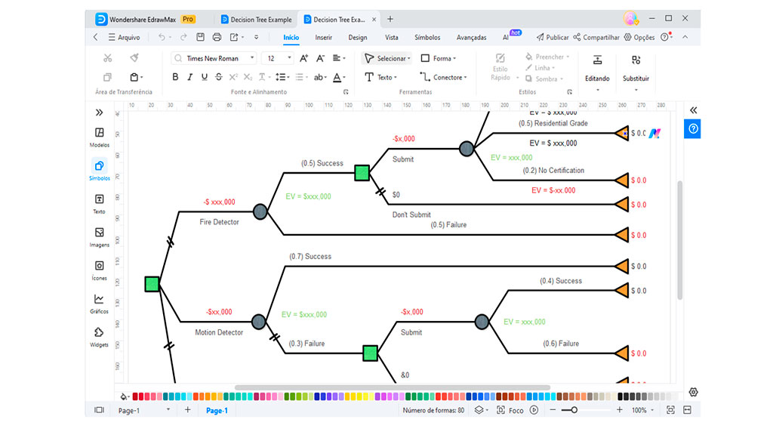
Task: Click the Paste clipboard icon
Action: pyautogui.click(x=134, y=77)
